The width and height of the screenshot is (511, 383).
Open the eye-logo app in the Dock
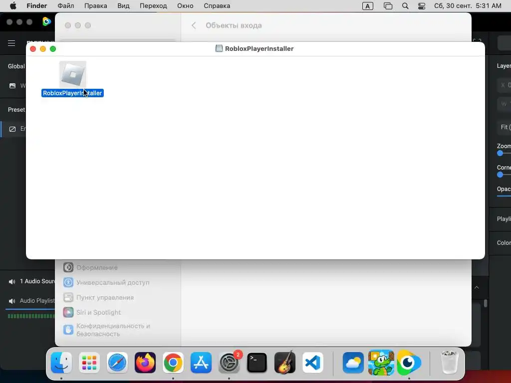click(x=409, y=363)
